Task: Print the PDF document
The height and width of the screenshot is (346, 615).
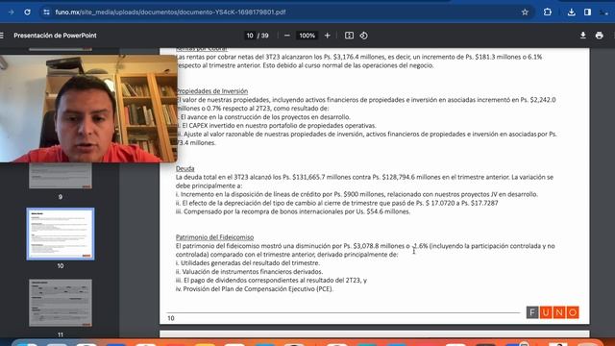Action: (599, 36)
